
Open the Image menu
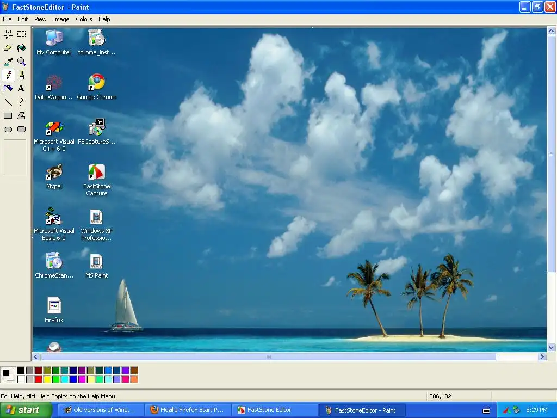[61, 19]
